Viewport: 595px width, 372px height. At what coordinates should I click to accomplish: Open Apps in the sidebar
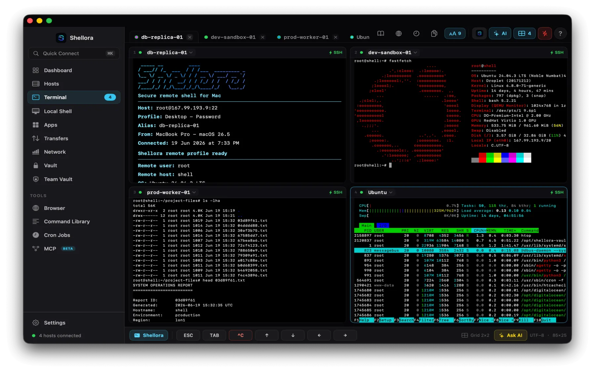coord(74,125)
